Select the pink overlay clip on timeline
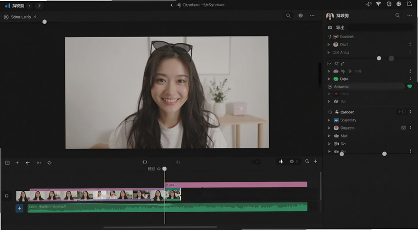The width and height of the screenshot is (418, 230). tap(236, 185)
